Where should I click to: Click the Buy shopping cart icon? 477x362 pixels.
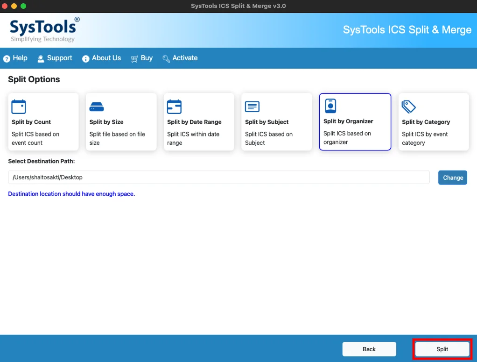pos(134,59)
